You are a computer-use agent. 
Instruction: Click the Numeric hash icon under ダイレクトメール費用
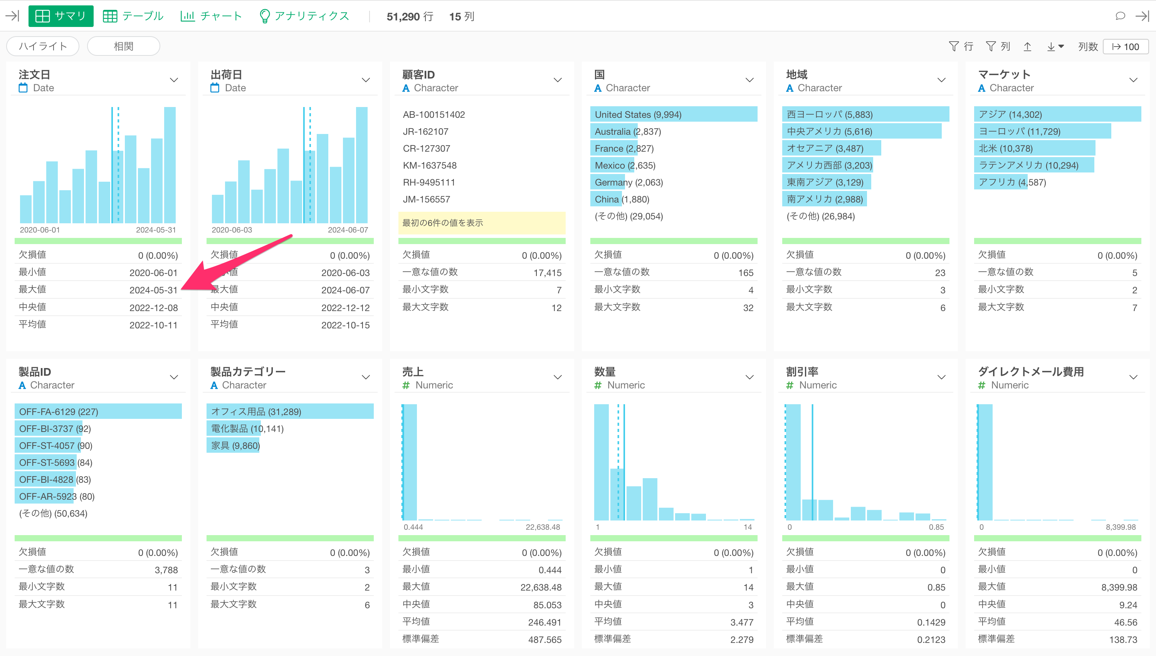click(981, 385)
